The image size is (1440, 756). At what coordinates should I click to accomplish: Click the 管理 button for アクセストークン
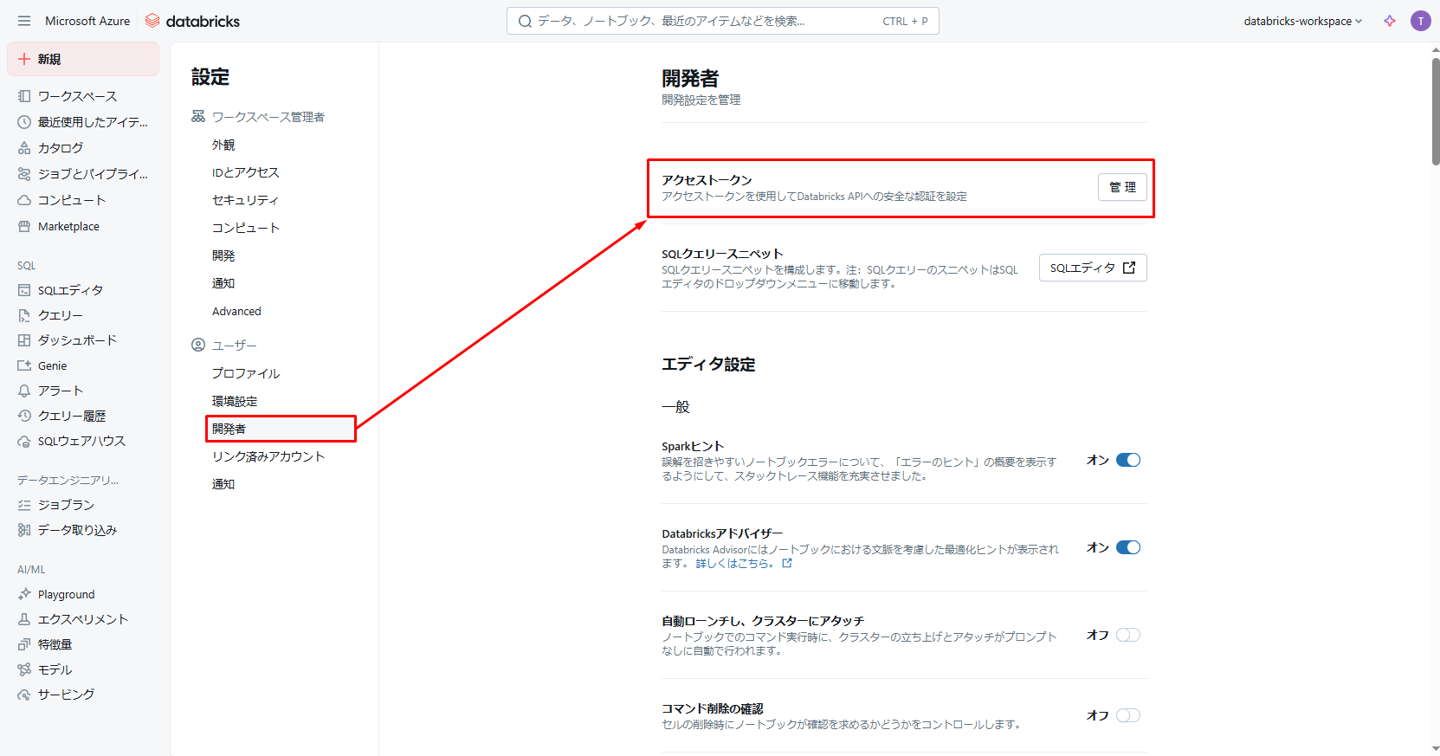[1122, 187]
